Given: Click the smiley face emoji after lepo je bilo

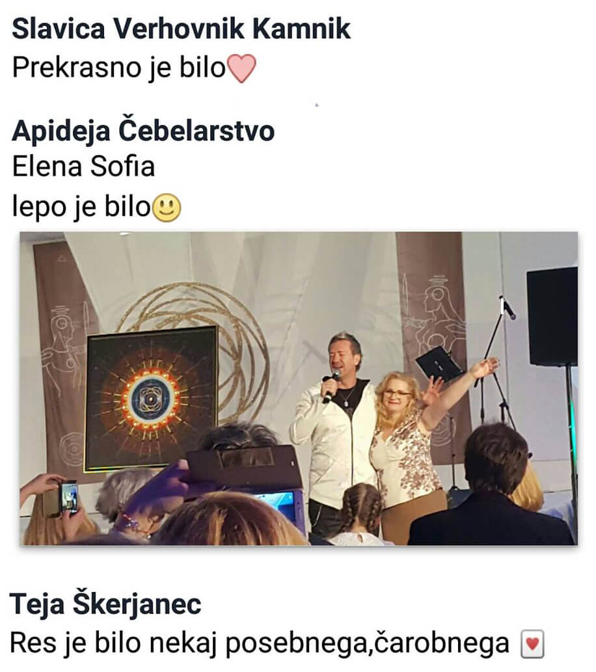Looking at the screenshot, I should pos(167,208).
